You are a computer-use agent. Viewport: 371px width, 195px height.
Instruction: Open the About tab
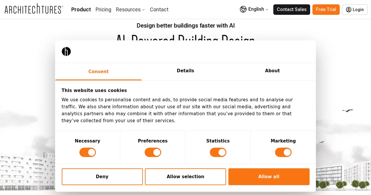coord(272,71)
